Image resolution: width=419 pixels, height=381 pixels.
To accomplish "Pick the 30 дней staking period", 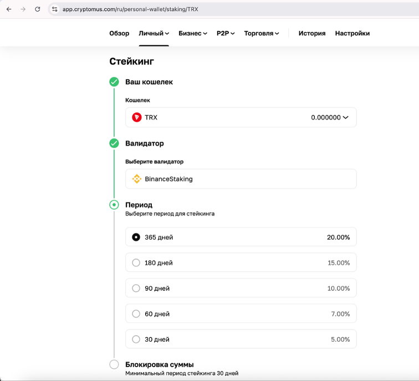I will [x=241, y=339].
